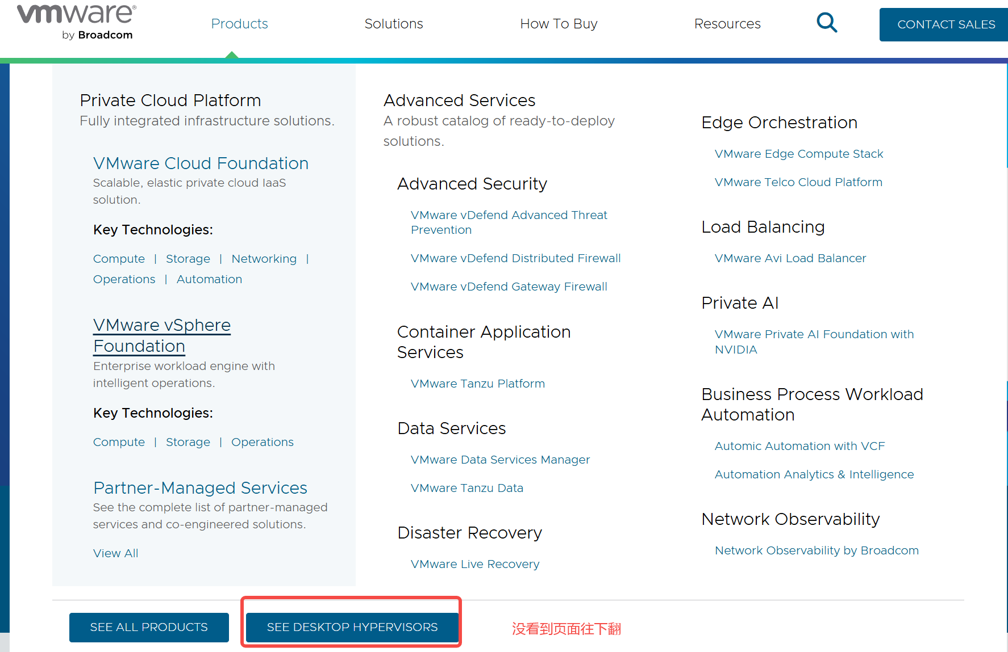The width and height of the screenshot is (1008, 652).
Task: Select Operations under vSphere Foundation
Action: pos(263,442)
